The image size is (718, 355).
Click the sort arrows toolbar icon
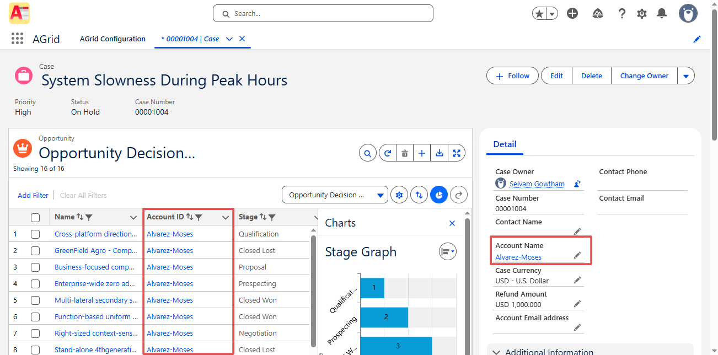click(419, 195)
